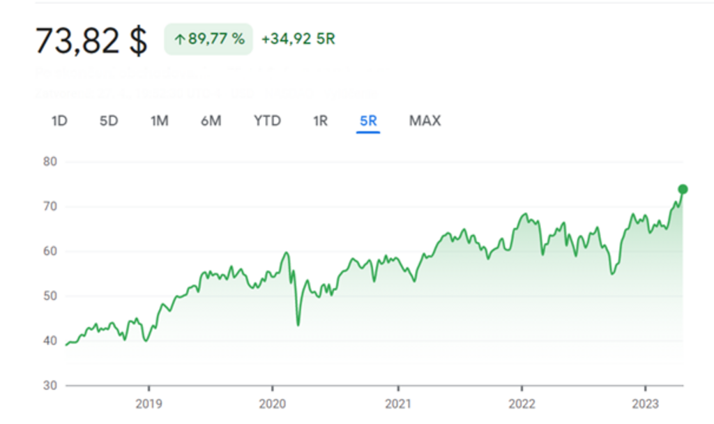Image resolution: width=714 pixels, height=424 pixels.
Task: Click the 30 value on price axis
Action: click(x=50, y=386)
